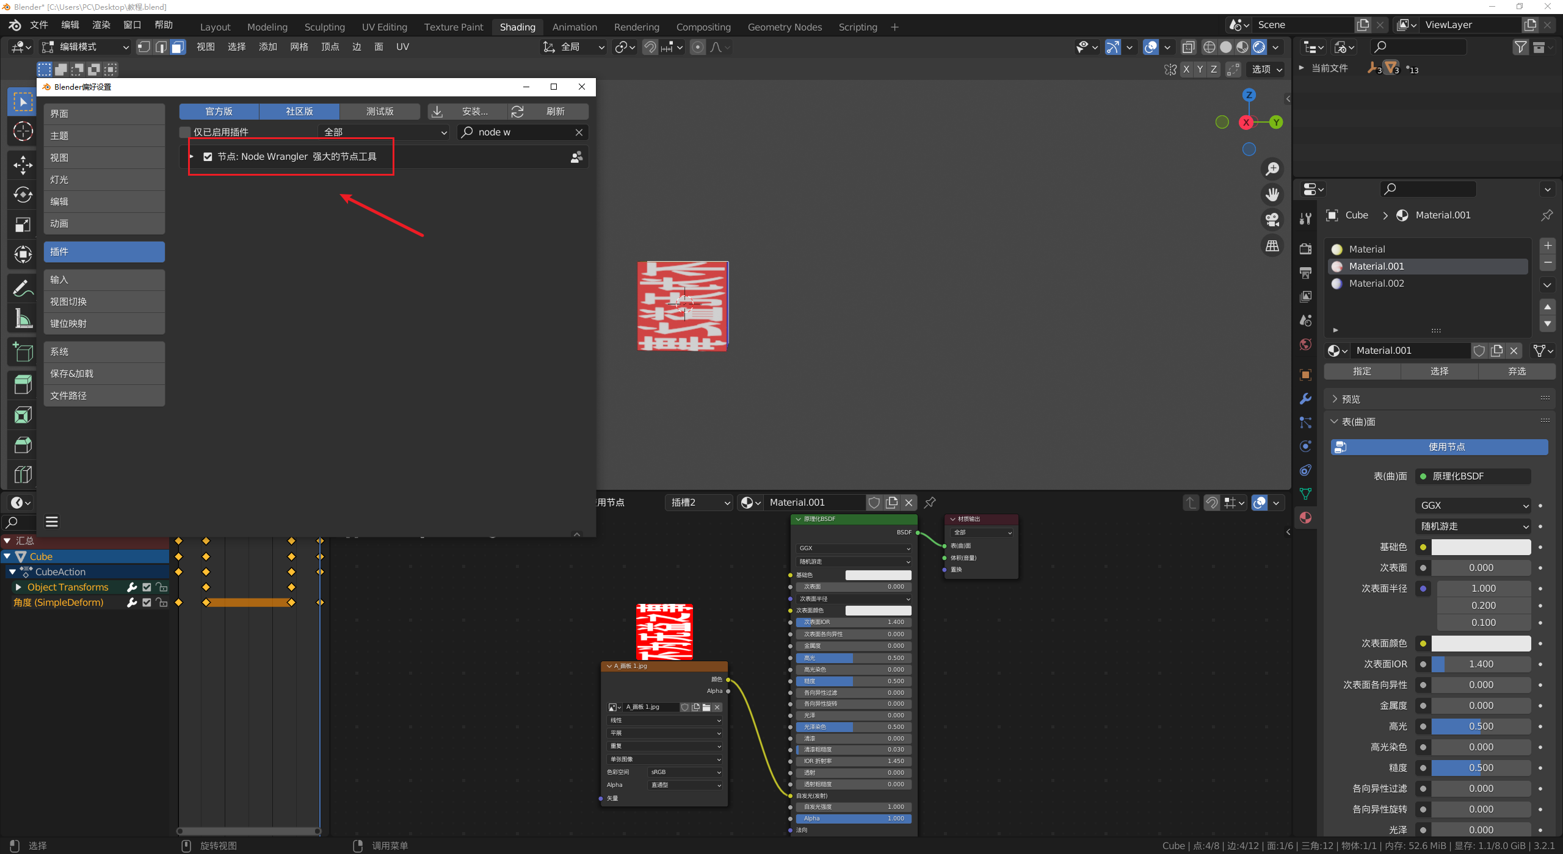Open the 插槽2 slot dropdown
1563x854 pixels.
click(x=700, y=503)
